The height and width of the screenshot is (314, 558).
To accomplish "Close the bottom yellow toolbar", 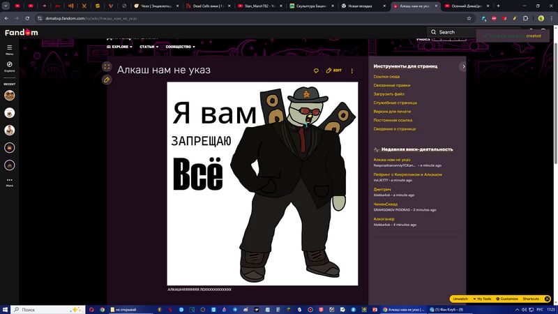I will click(548, 299).
